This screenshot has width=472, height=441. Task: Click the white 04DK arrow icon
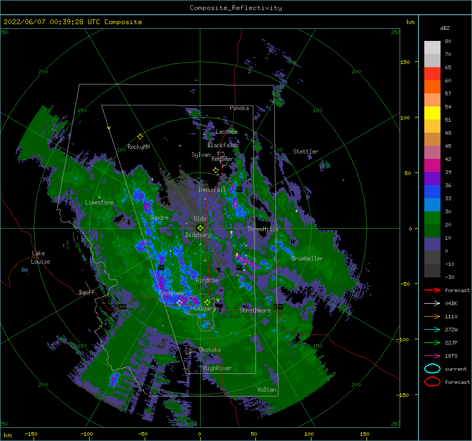click(x=432, y=304)
